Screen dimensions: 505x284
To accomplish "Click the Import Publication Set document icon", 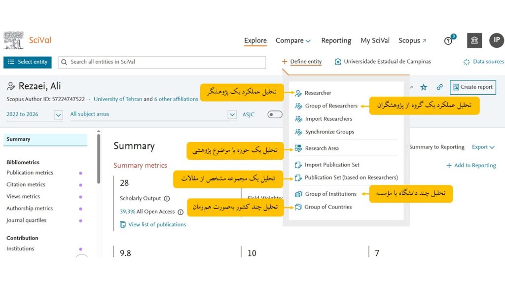I will pyautogui.click(x=298, y=165).
